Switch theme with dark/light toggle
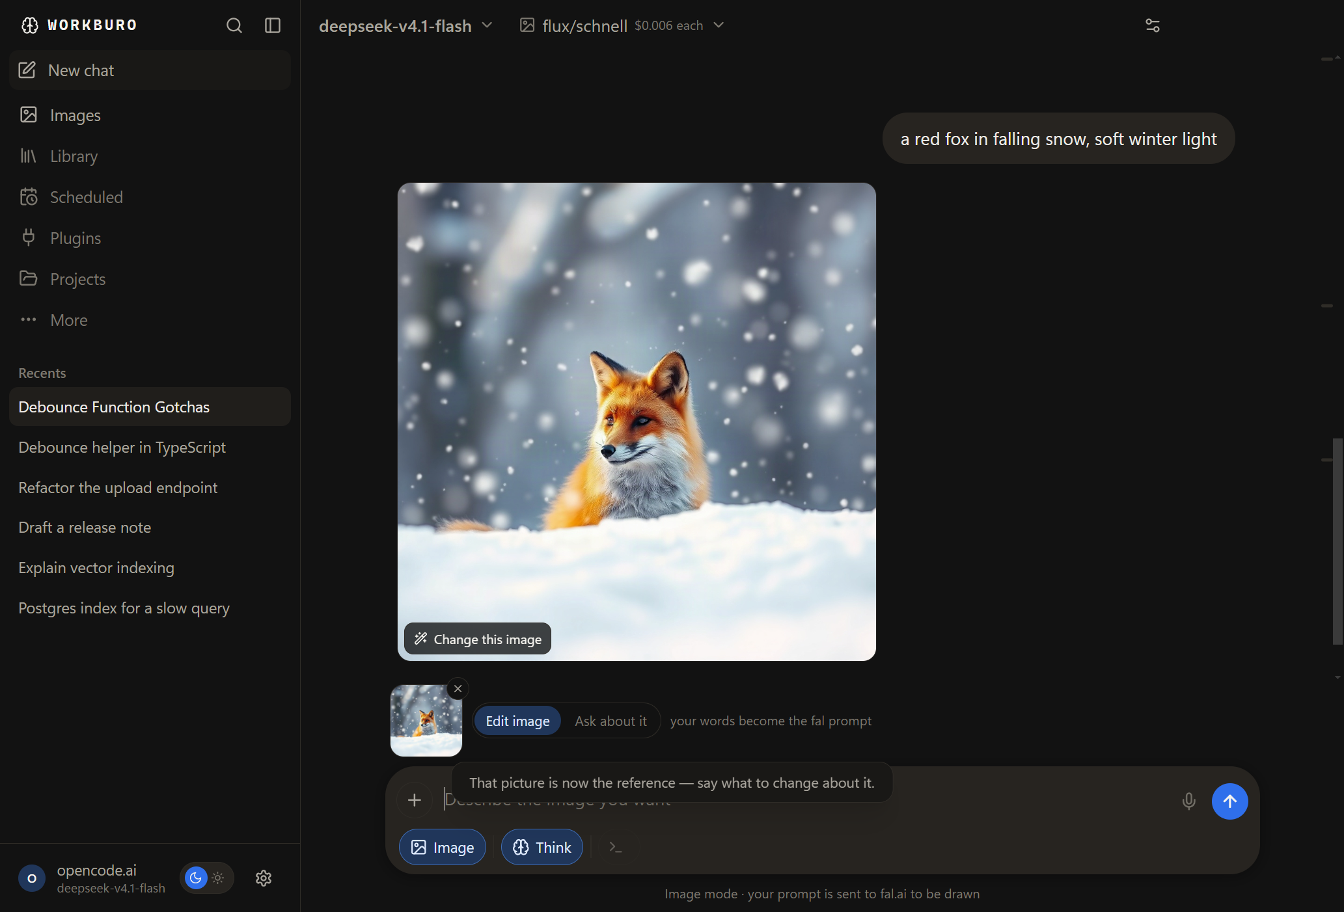This screenshot has height=912, width=1344. (x=206, y=878)
